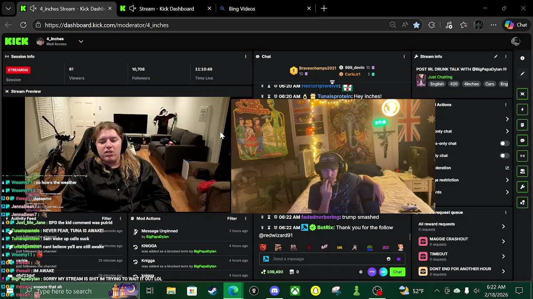Open browser extensions puzzle icon

tap(431, 25)
